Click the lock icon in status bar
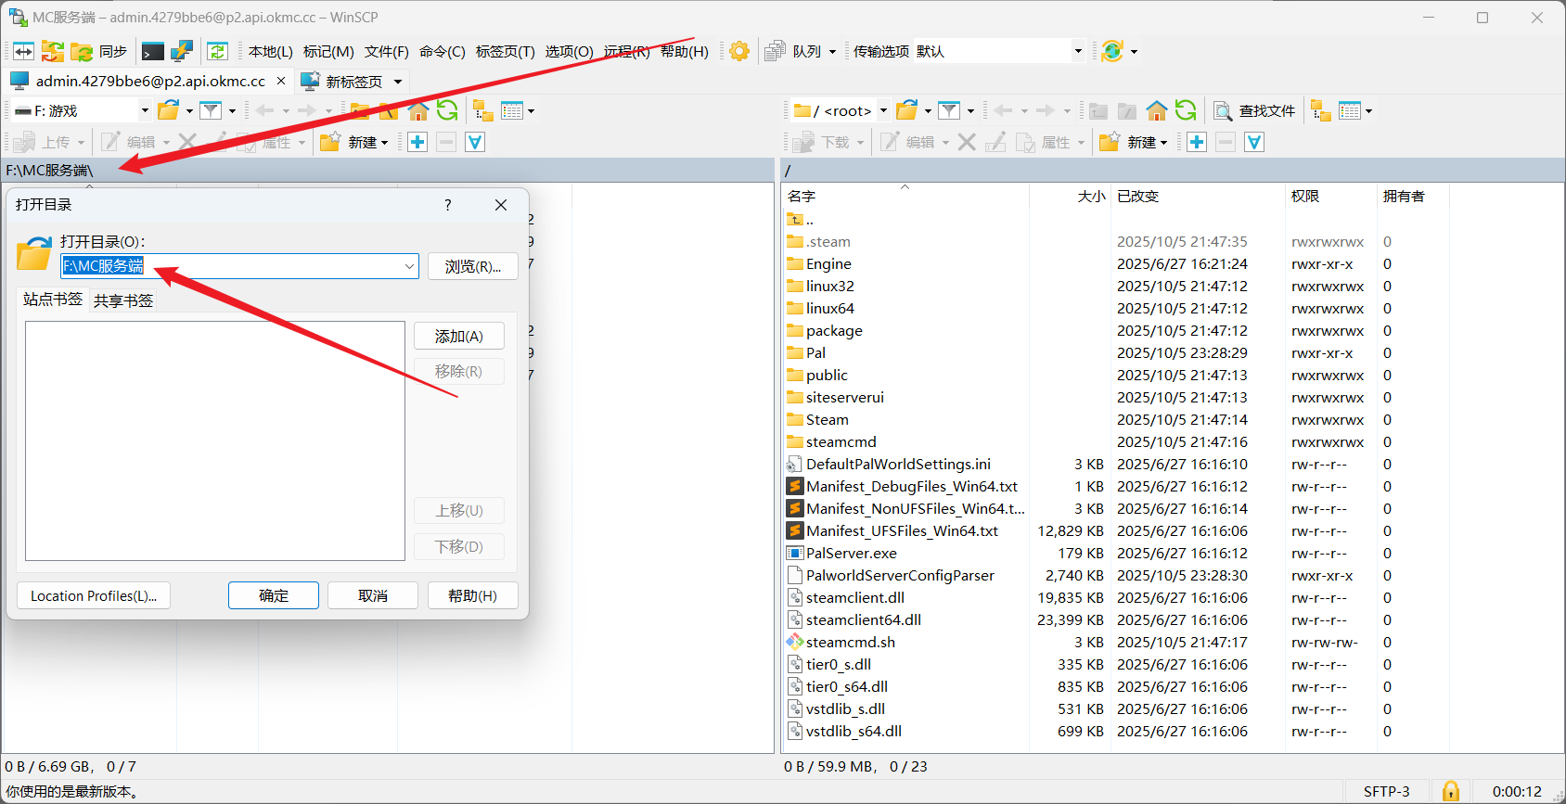The width and height of the screenshot is (1566, 804). pyautogui.click(x=1451, y=791)
